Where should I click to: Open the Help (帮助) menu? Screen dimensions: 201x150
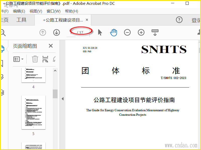(72, 11)
